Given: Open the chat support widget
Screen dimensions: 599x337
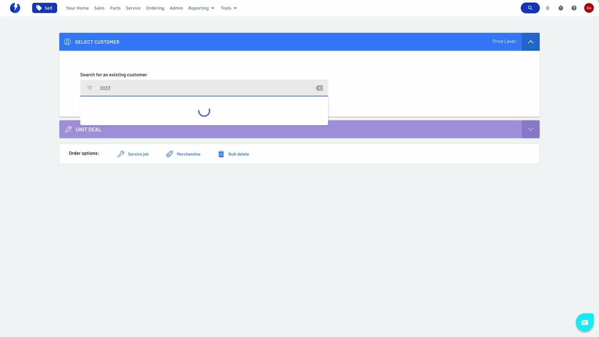Looking at the screenshot, I should click(x=584, y=322).
